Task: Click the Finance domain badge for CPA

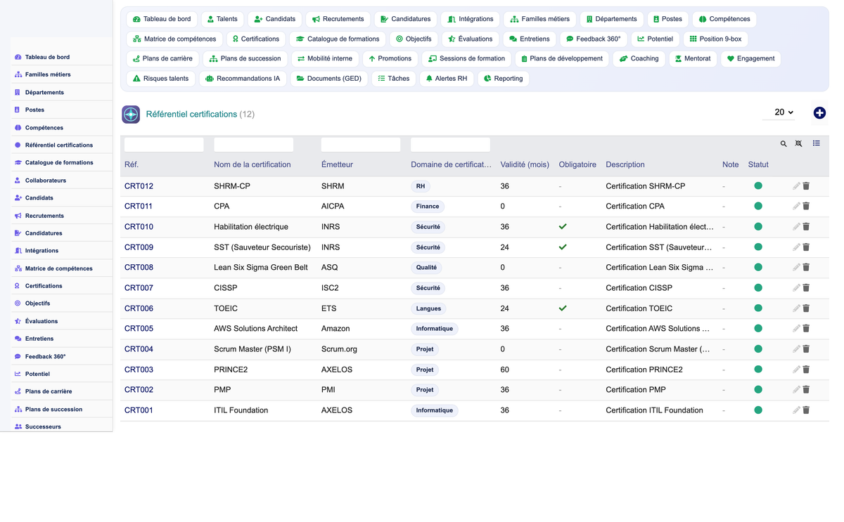Action: point(428,207)
